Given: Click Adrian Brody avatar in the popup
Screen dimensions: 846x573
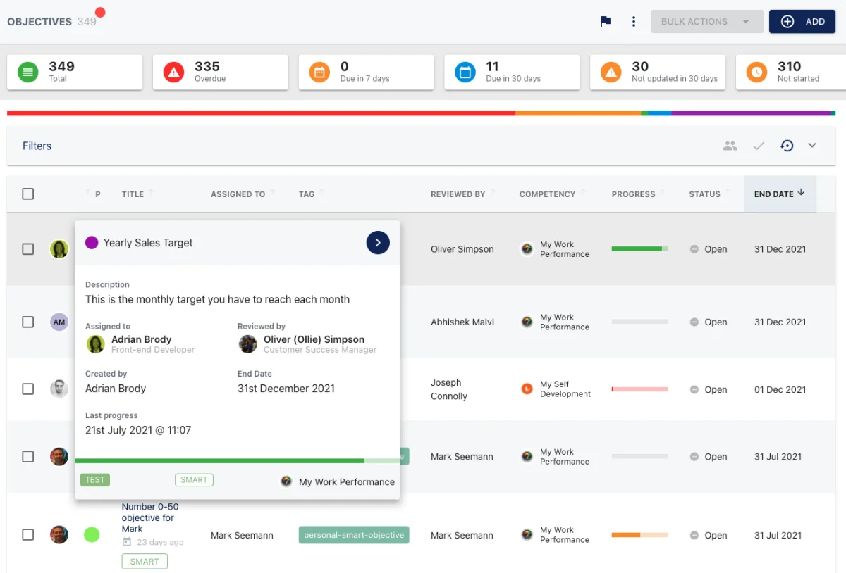Looking at the screenshot, I should click(x=96, y=344).
